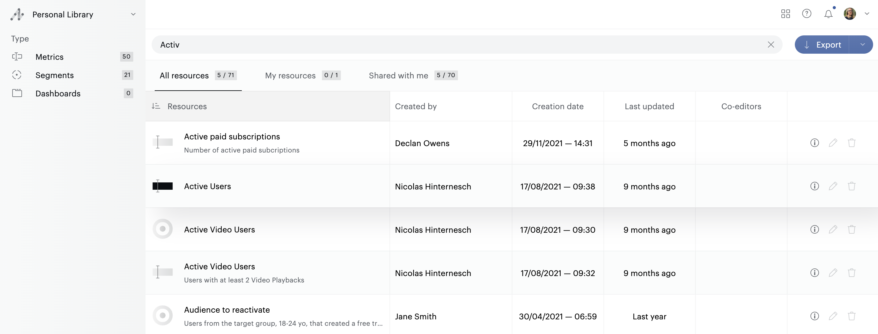This screenshot has height=334, width=878.
Task: Open the notifications bell
Action: click(828, 14)
